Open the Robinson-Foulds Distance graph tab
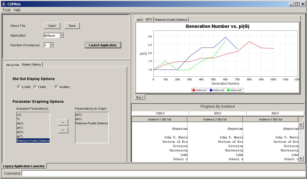 tap(171, 20)
